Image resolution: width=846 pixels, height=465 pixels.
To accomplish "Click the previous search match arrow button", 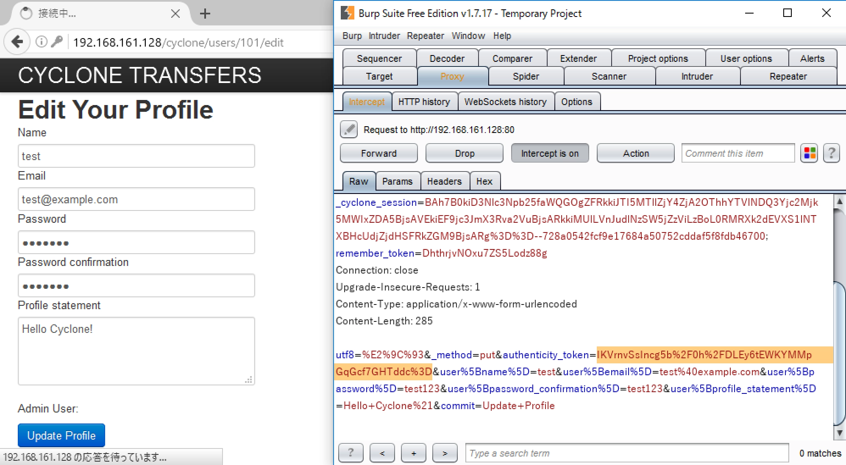I will pos(382,453).
